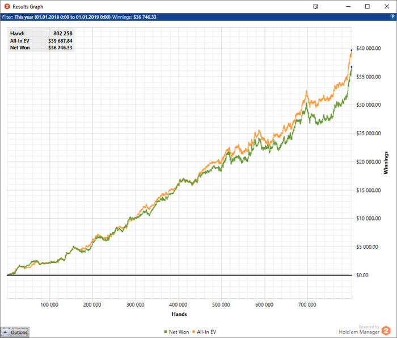Click the 500 000 hands axis label
The image size is (397, 338).
pos(221,305)
